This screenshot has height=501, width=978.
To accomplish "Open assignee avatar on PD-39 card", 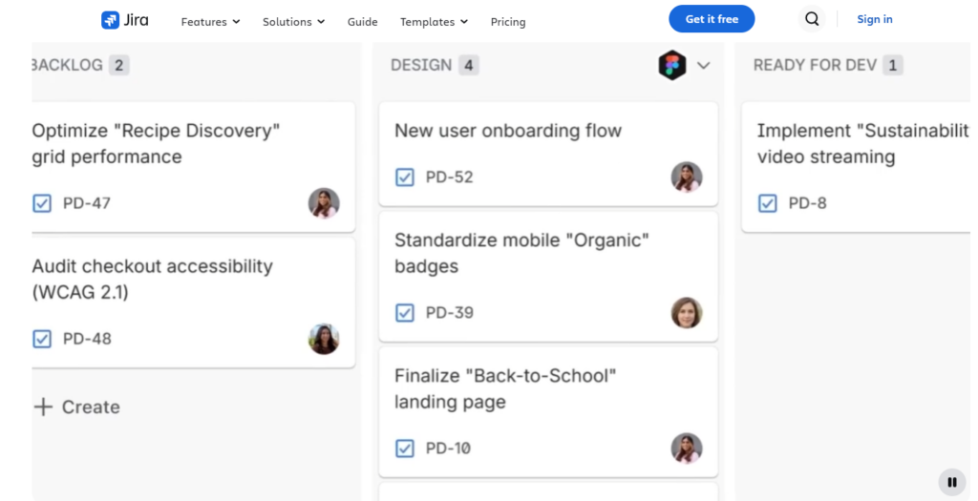I will [x=687, y=313].
